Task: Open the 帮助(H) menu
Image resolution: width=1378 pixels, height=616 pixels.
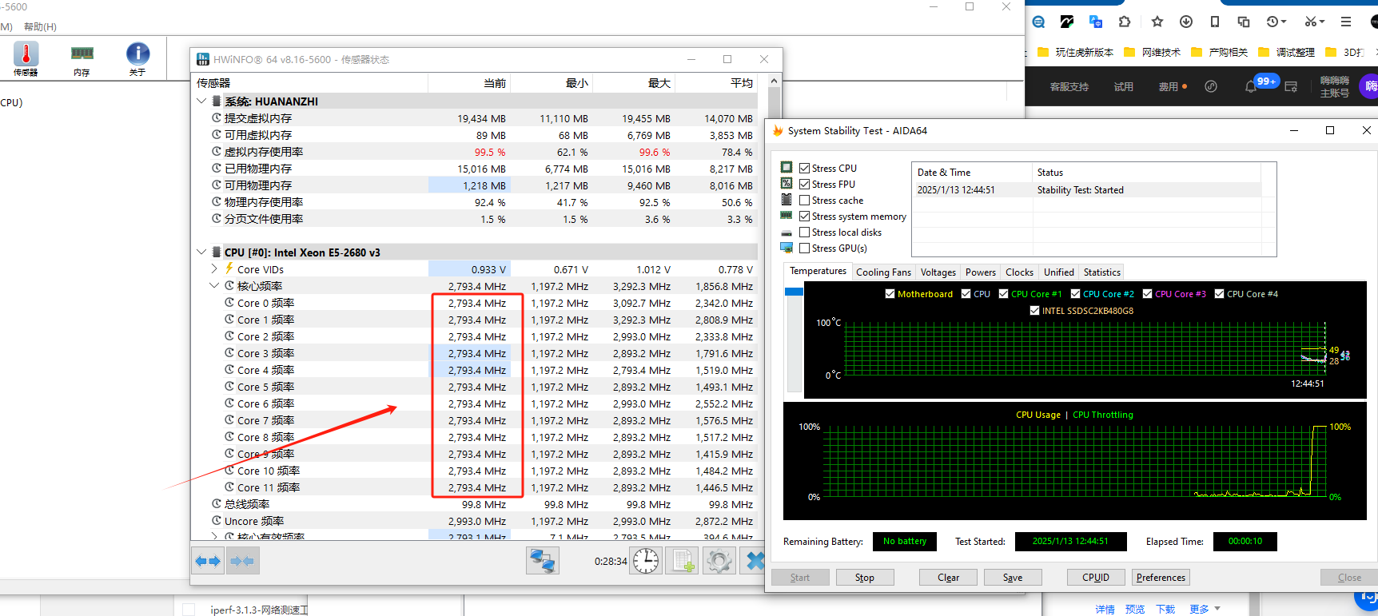Action: pyautogui.click(x=40, y=27)
